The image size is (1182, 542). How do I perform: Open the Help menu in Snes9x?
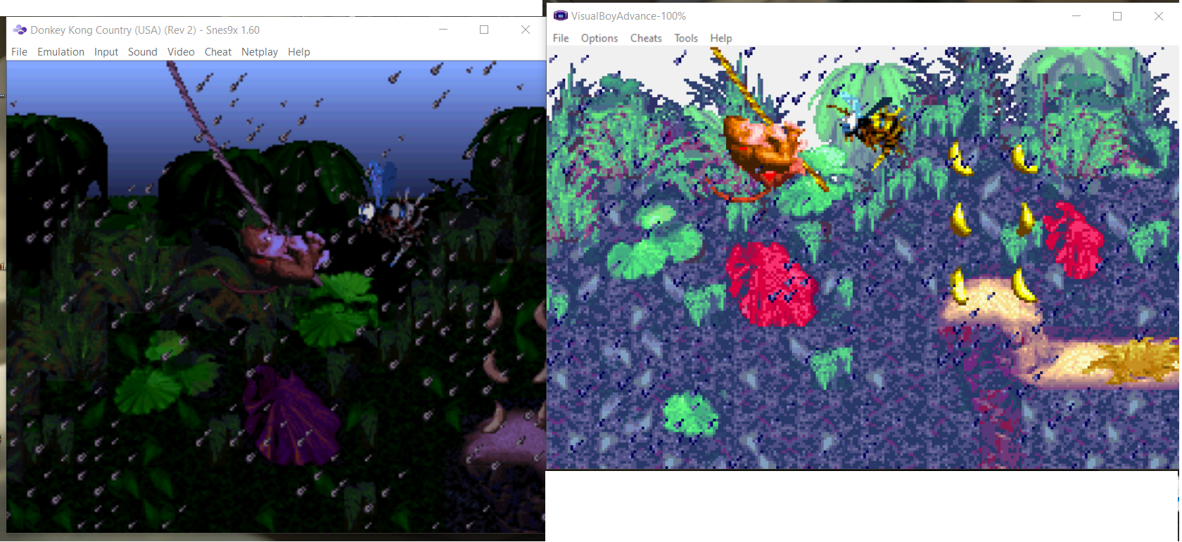coord(299,52)
